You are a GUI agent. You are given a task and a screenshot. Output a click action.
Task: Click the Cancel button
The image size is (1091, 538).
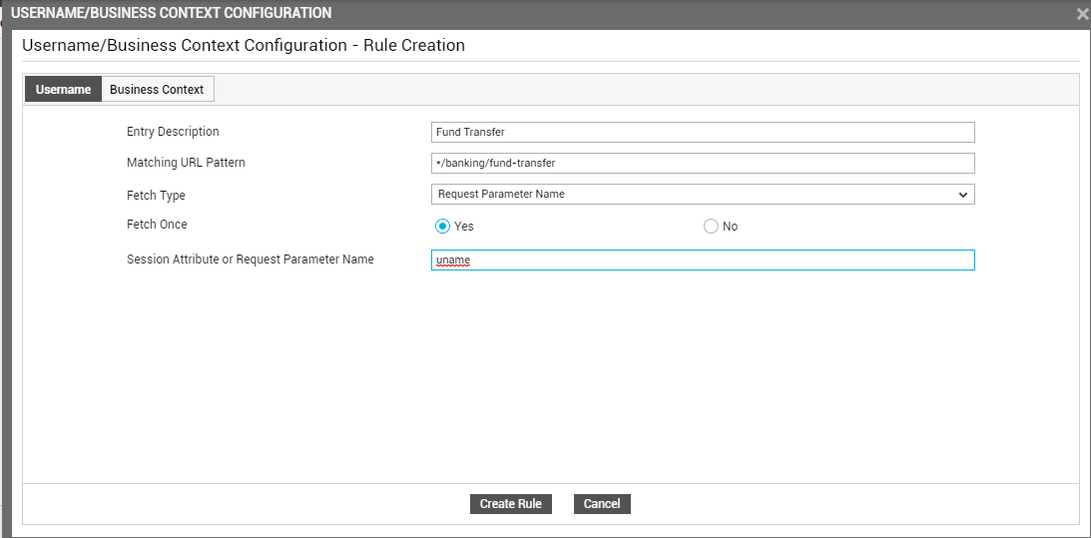point(602,504)
